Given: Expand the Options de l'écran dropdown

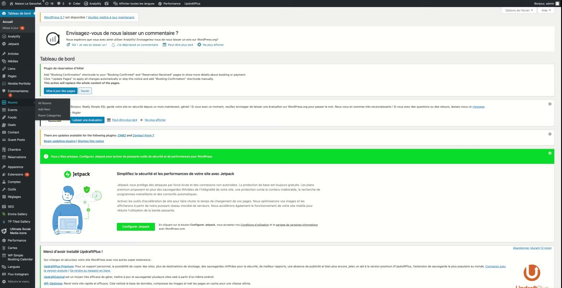Looking at the screenshot, I should tap(519, 10).
